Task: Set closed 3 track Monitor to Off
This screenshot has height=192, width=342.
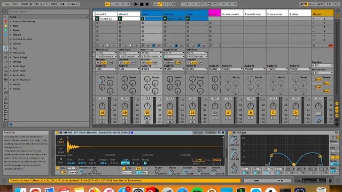Action: tap(133, 63)
